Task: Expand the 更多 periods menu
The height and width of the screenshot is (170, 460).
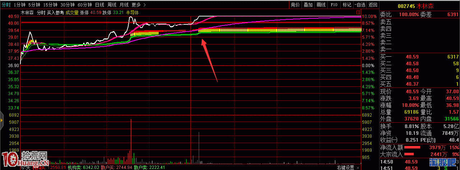Action: pos(138,5)
